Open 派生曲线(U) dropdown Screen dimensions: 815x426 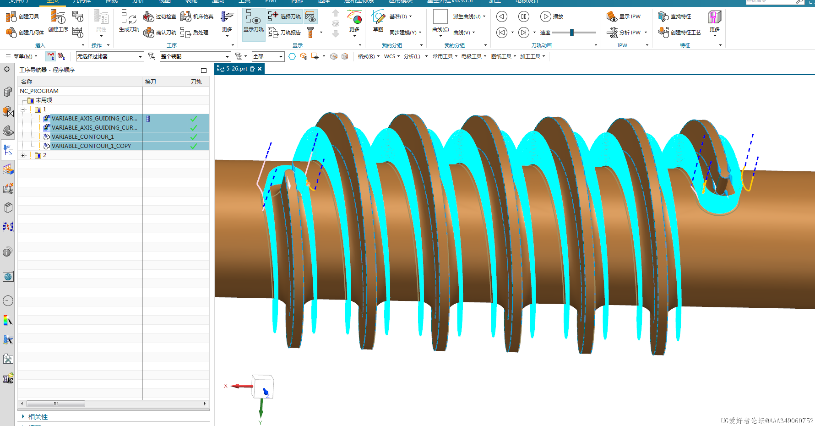(469, 16)
